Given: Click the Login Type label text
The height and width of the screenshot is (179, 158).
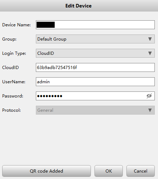Looking at the screenshot, I should tap(14, 53).
